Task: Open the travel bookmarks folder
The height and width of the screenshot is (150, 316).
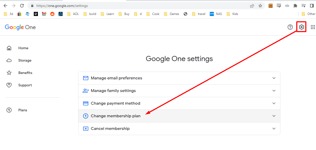Action: tap(199, 14)
